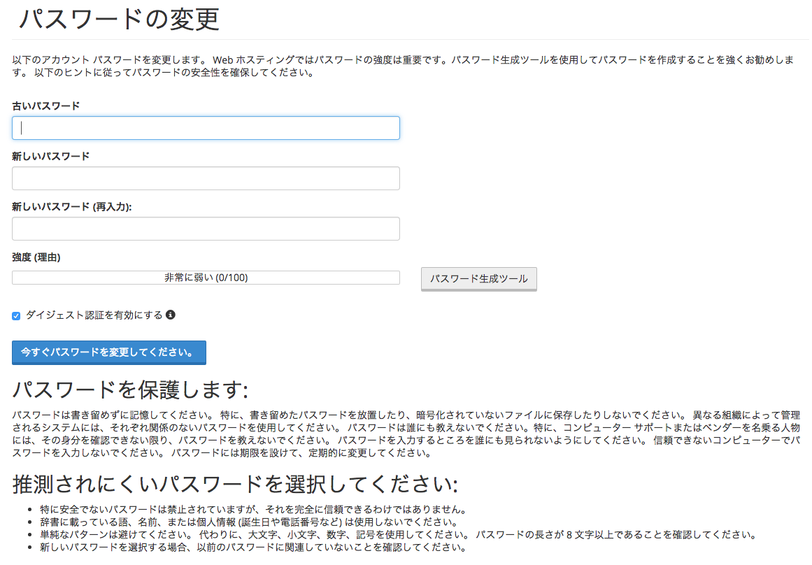Click the intro paragraph below the page title
The height and width of the screenshot is (565, 812).
pos(403,66)
